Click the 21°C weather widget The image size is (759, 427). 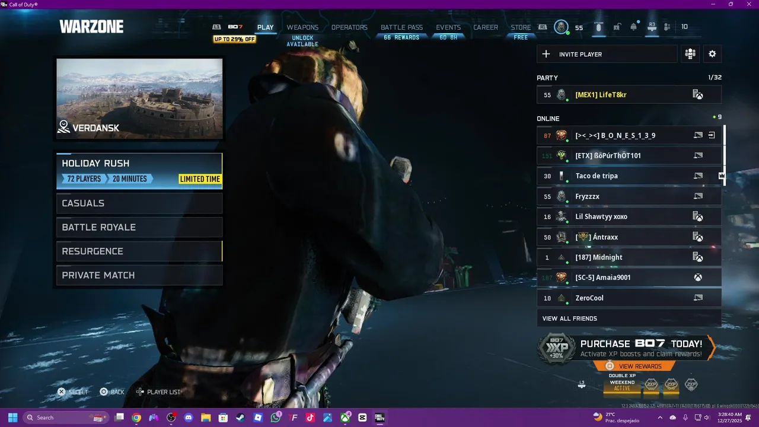click(616, 418)
